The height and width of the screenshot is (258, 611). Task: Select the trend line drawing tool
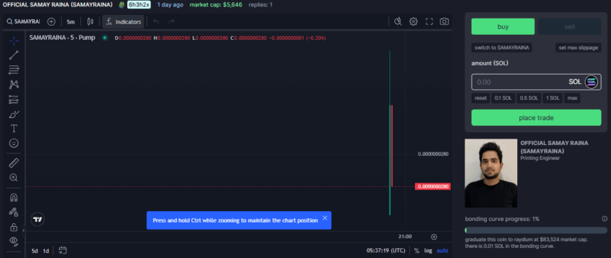13,55
